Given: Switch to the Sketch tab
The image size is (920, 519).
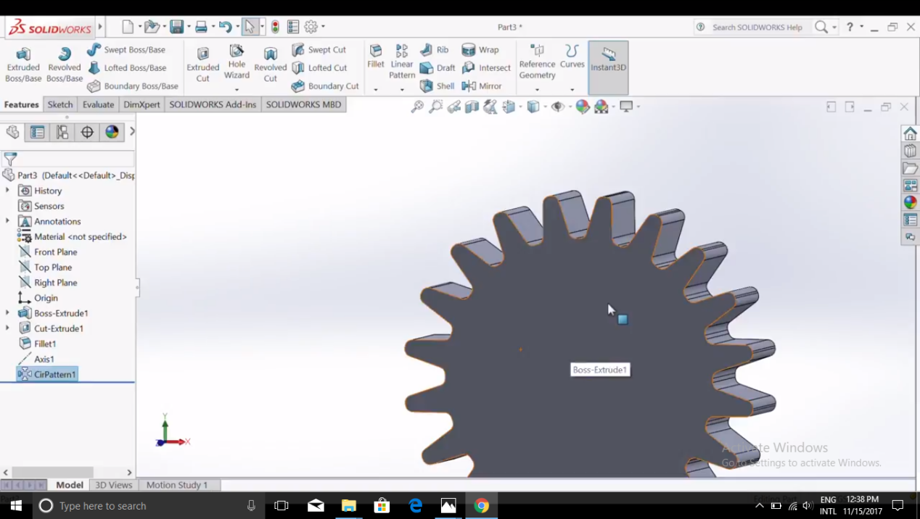Looking at the screenshot, I should [x=60, y=104].
